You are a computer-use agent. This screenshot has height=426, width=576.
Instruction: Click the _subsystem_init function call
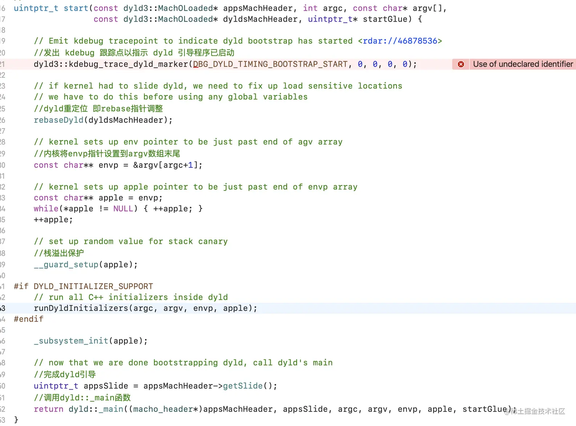click(71, 341)
